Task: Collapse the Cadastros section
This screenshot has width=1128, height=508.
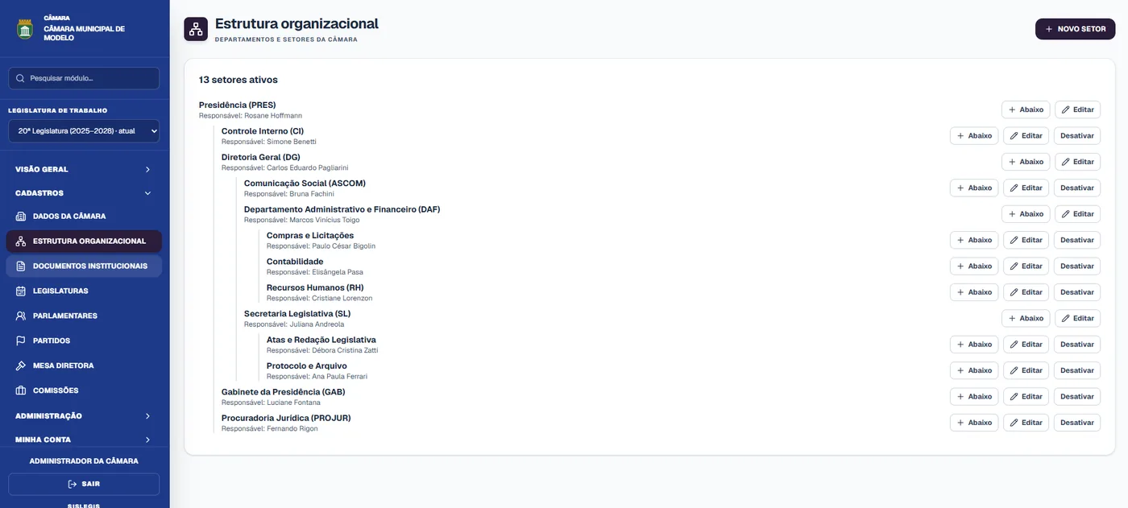Action: click(x=84, y=193)
